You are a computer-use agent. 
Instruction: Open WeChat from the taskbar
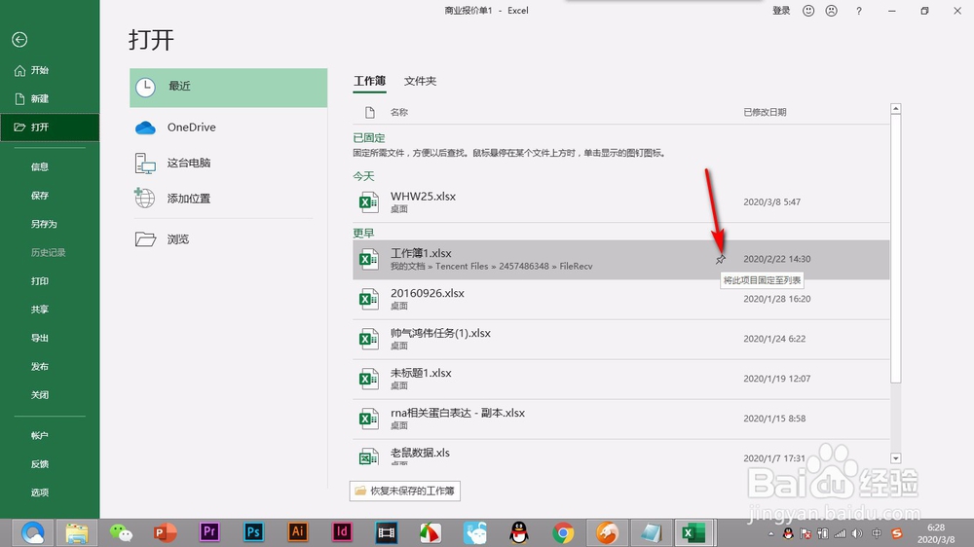point(121,532)
